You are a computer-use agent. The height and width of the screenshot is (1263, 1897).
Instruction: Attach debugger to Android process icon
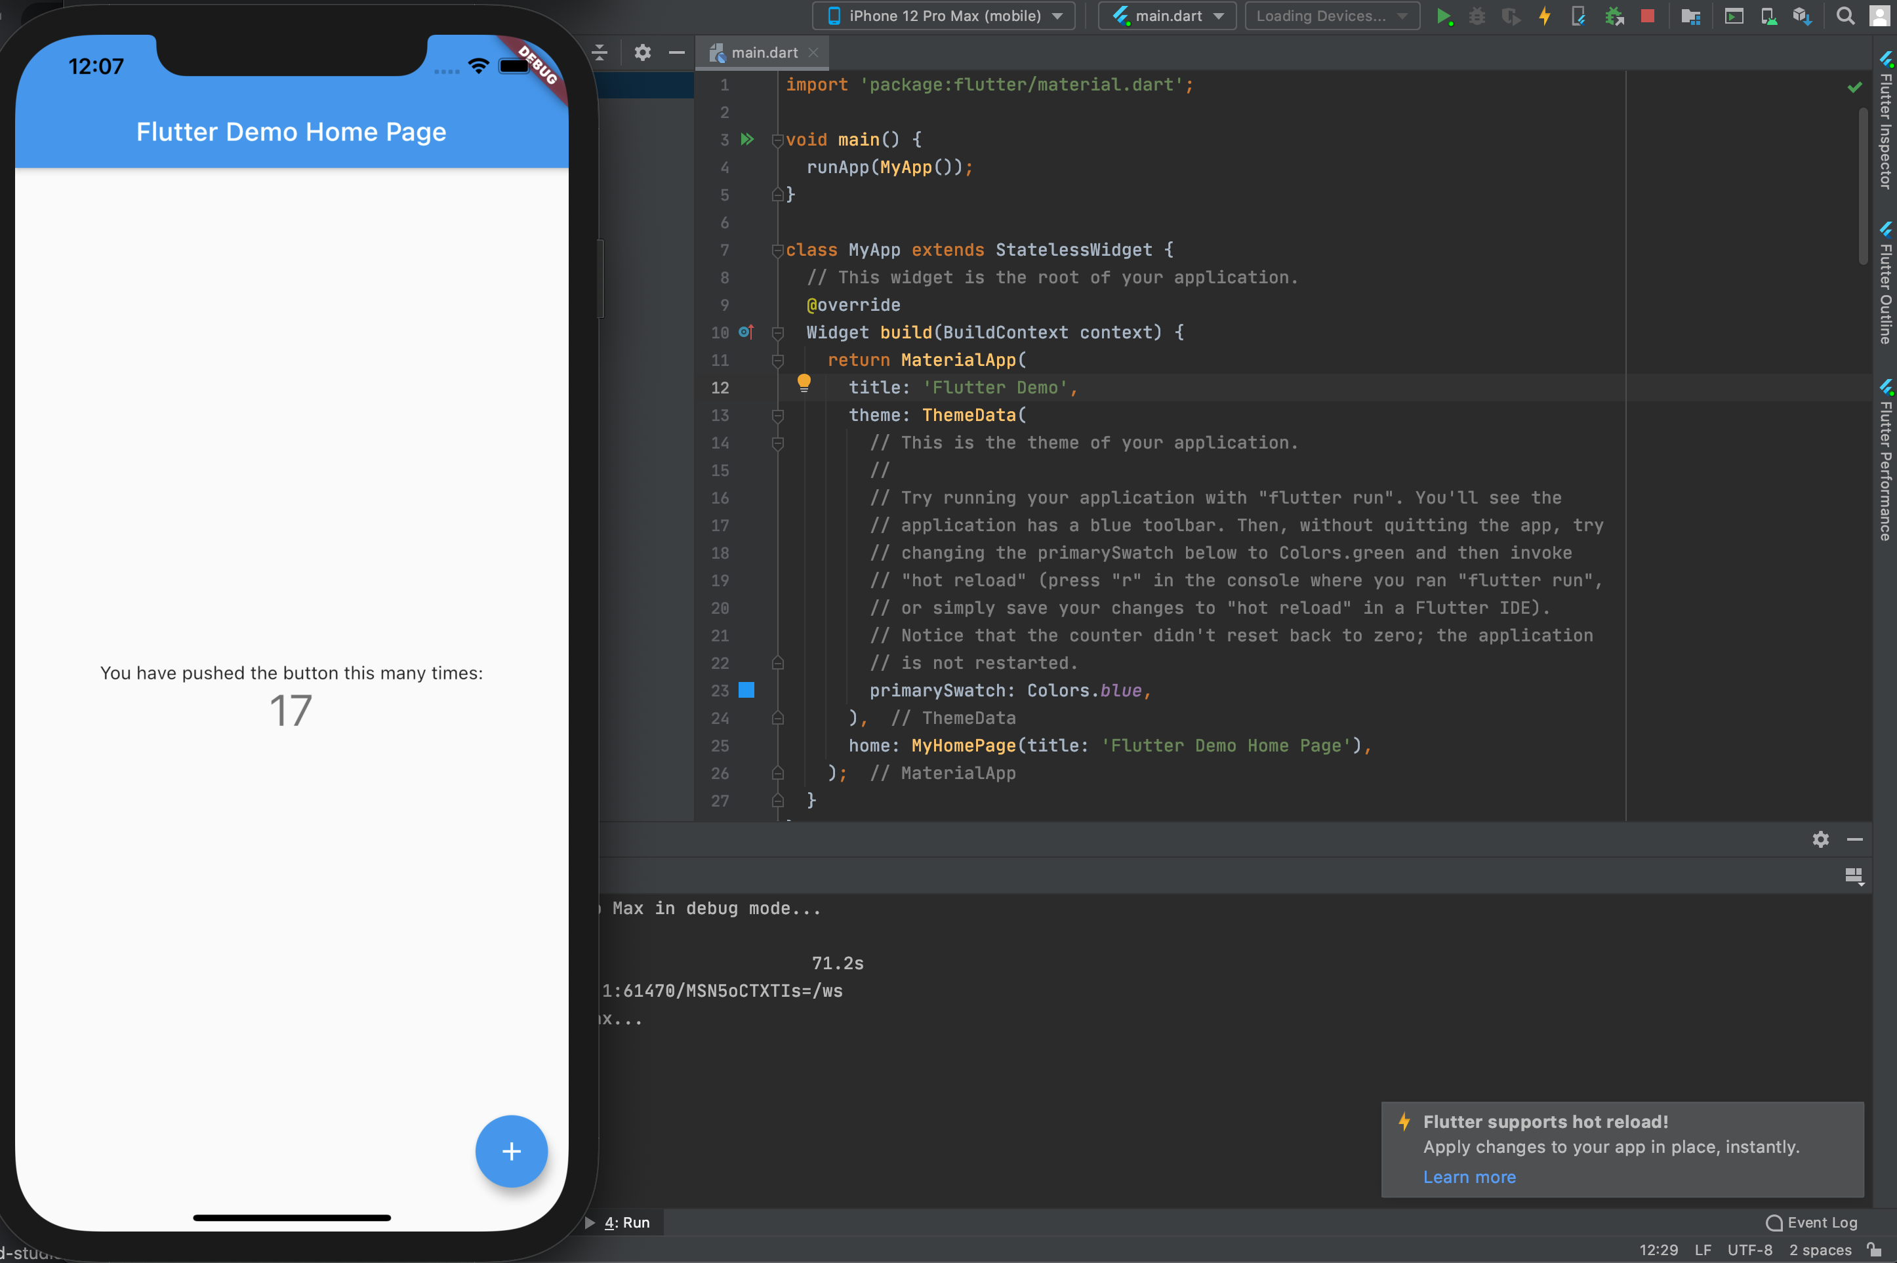(1614, 16)
